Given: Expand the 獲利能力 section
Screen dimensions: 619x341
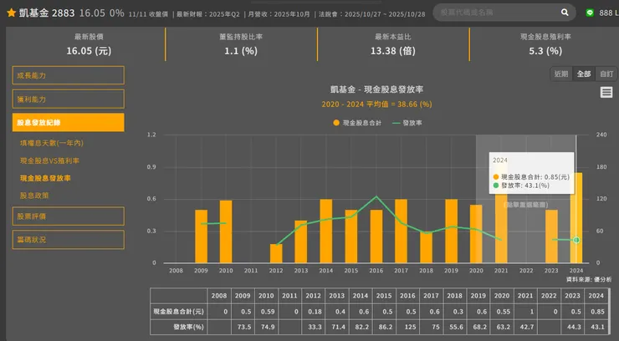Looking at the screenshot, I should (69, 99).
